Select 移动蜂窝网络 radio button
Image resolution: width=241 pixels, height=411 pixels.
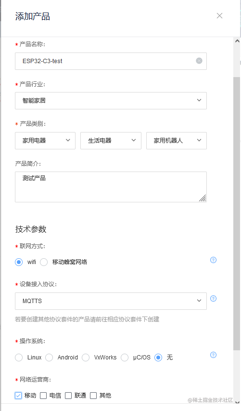(44, 262)
